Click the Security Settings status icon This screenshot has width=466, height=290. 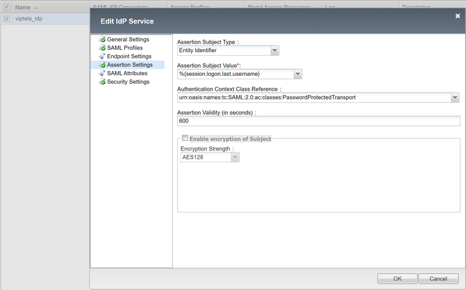(x=103, y=81)
